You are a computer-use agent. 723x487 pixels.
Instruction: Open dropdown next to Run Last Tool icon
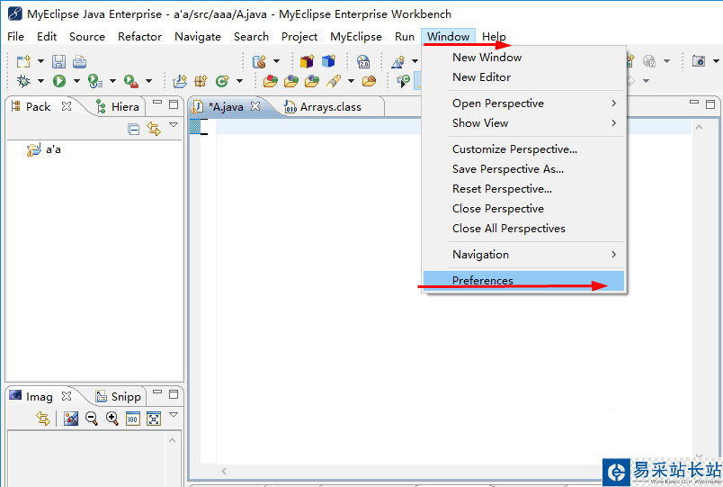coord(112,81)
